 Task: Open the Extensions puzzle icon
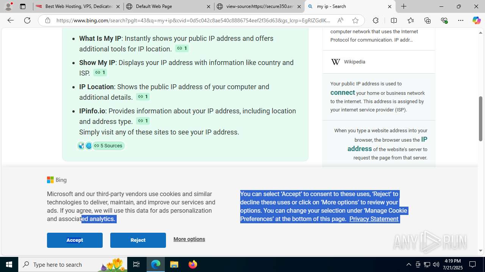point(375,20)
